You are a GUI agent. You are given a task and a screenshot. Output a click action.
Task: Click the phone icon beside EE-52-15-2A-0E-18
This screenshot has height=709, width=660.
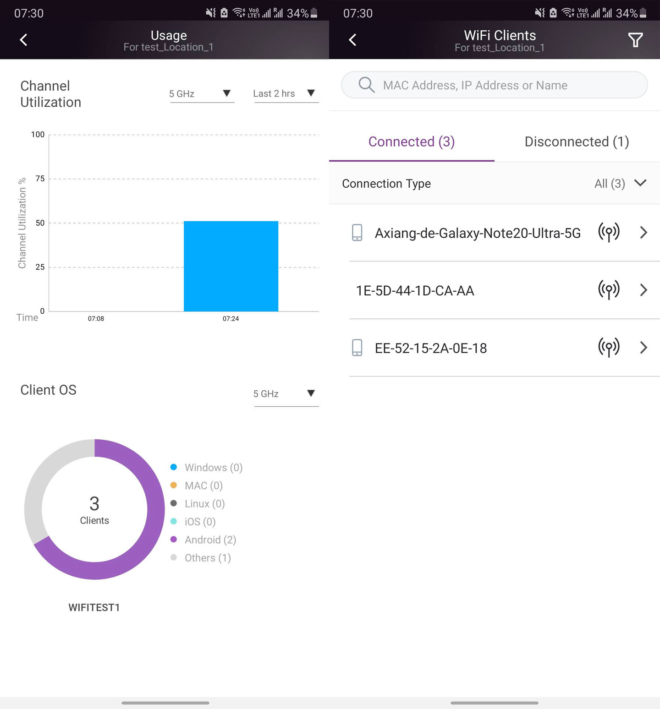point(357,348)
